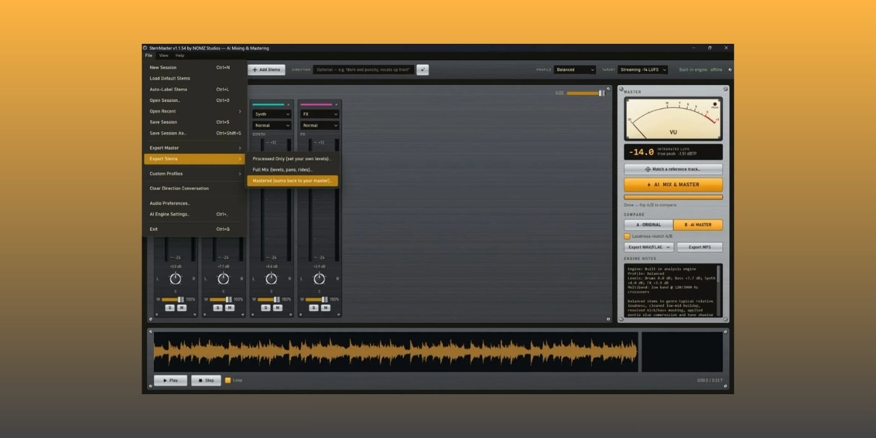Click Save Session As menu entry
Screen dimensions: 876x438
click(x=195, y=133)
